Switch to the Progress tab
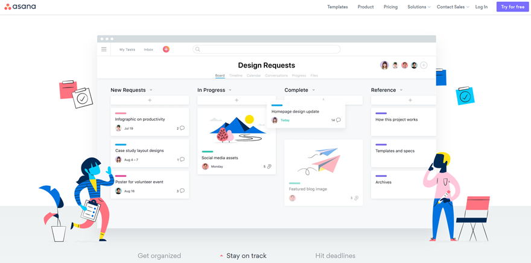The image size is (531, 263). [x=299, y=75]
